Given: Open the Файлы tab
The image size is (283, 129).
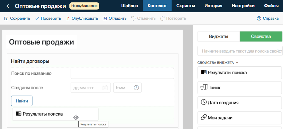Looking at the screenshot, I should [271, 6].
